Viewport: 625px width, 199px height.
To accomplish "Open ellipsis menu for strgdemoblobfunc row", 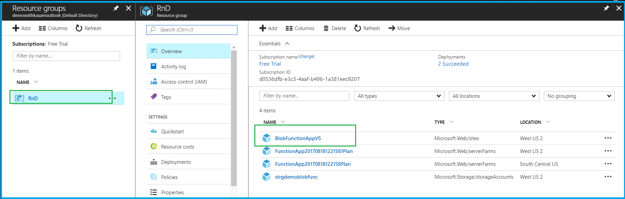I will [608, 177].
